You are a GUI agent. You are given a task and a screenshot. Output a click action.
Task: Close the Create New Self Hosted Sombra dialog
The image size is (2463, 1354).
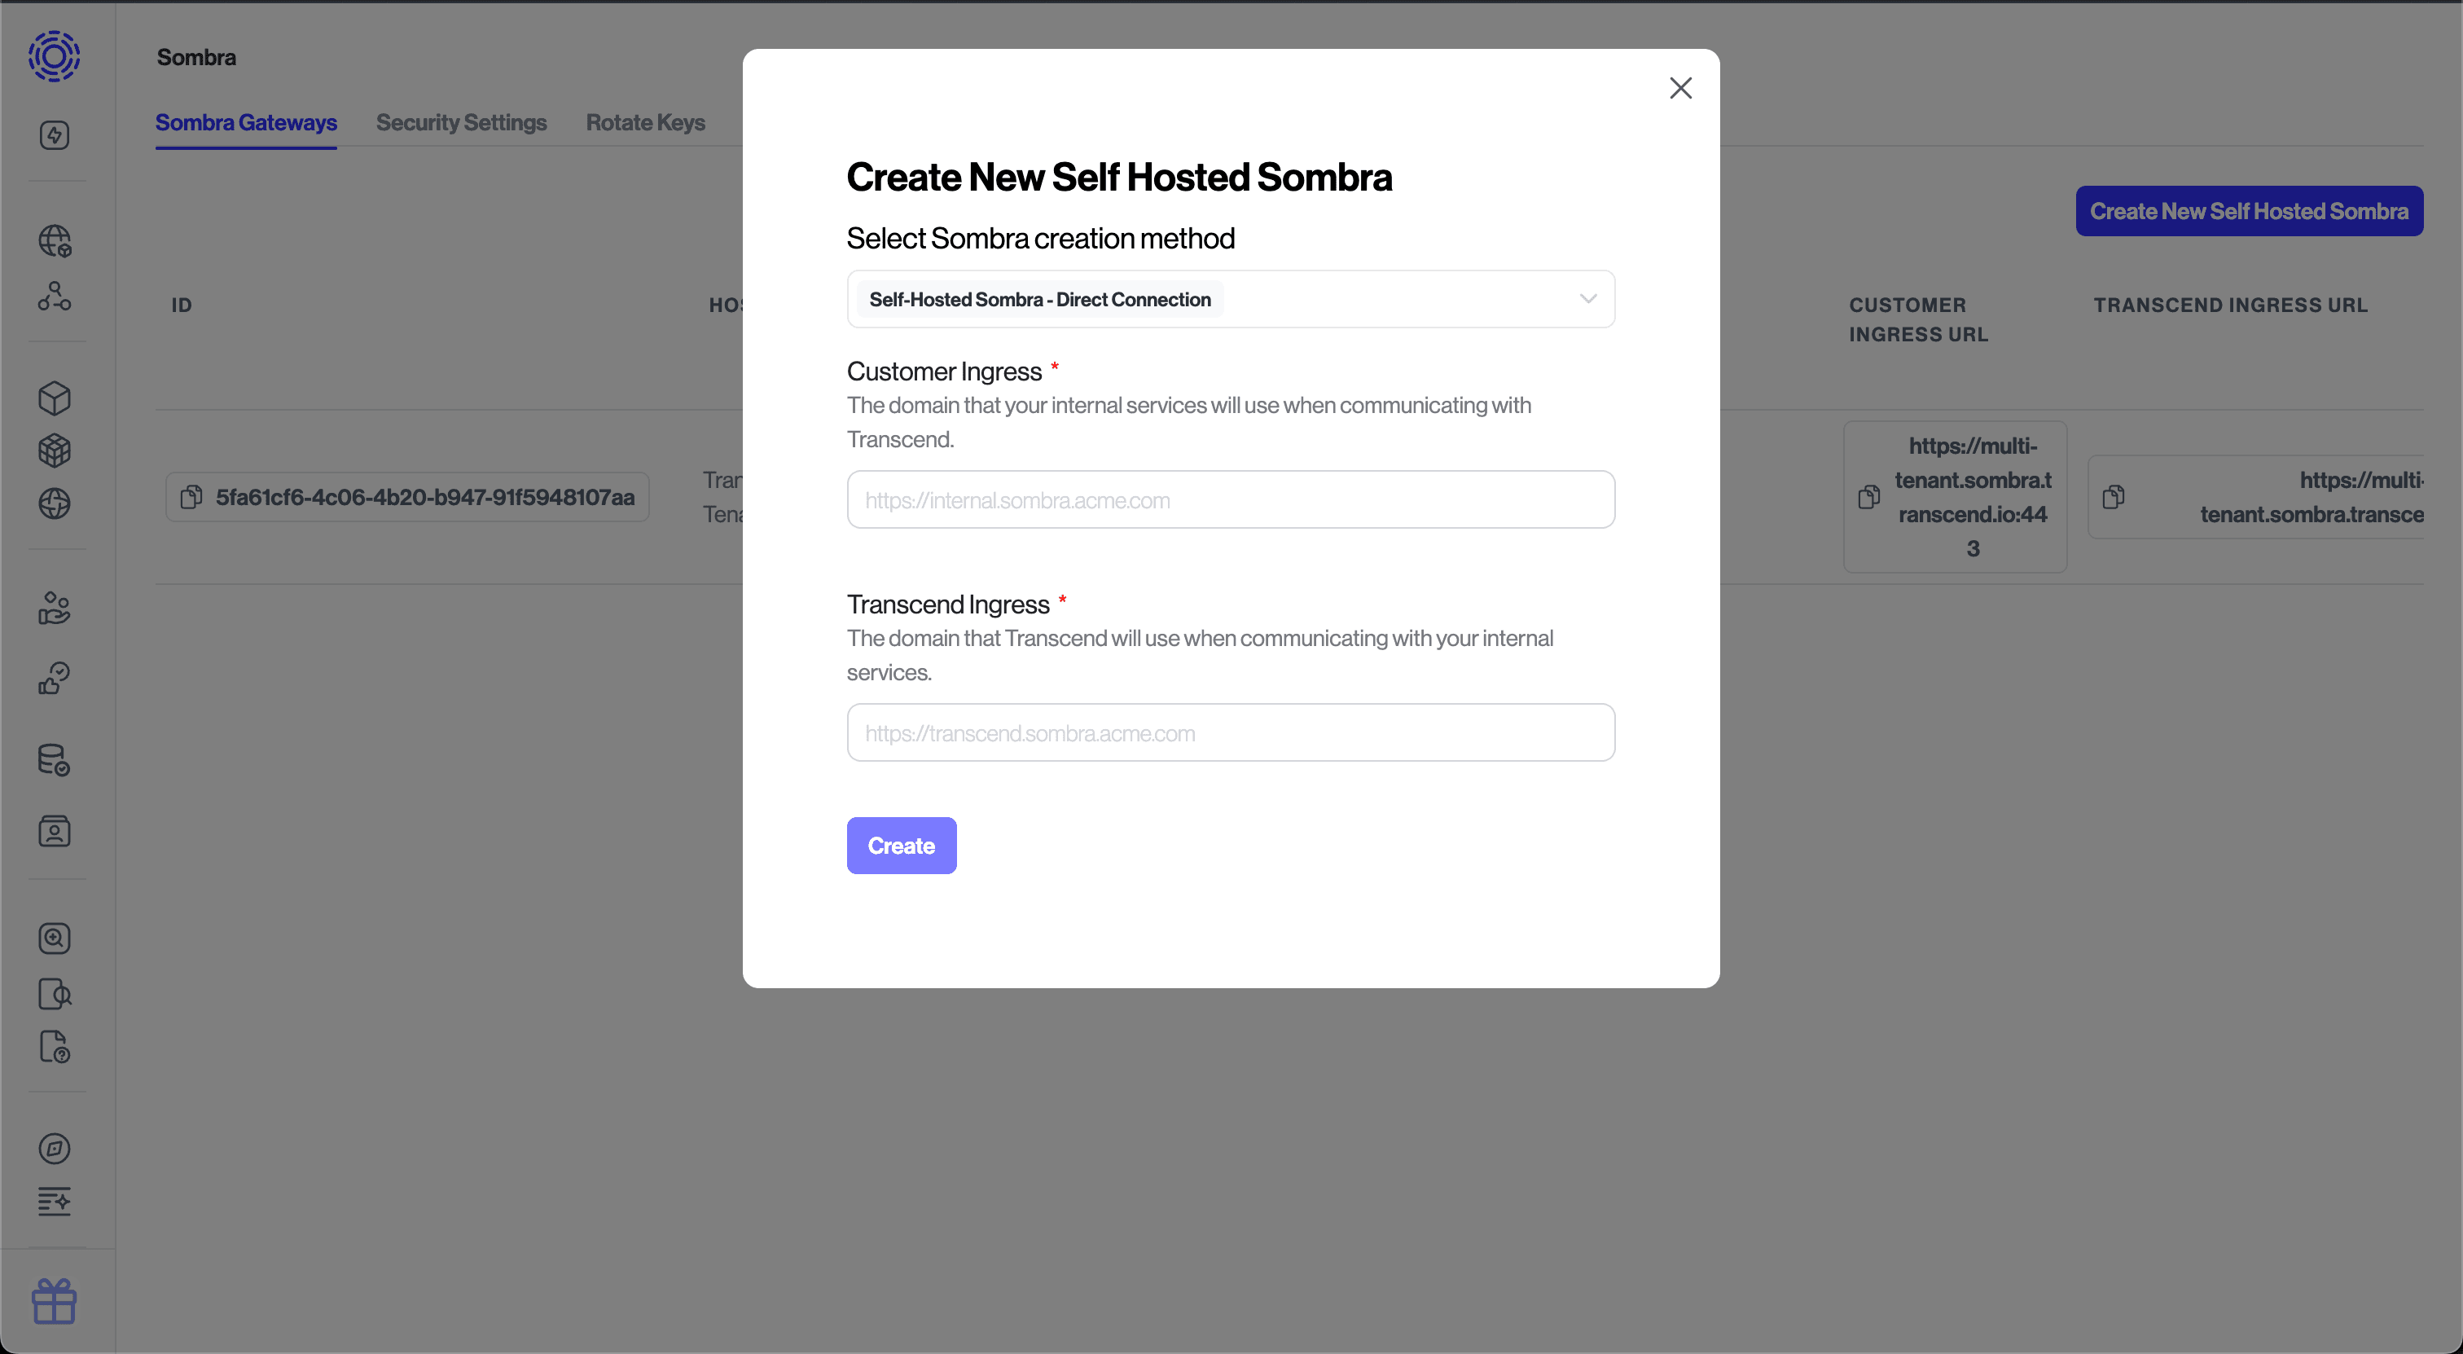(x=1681, y=87)
